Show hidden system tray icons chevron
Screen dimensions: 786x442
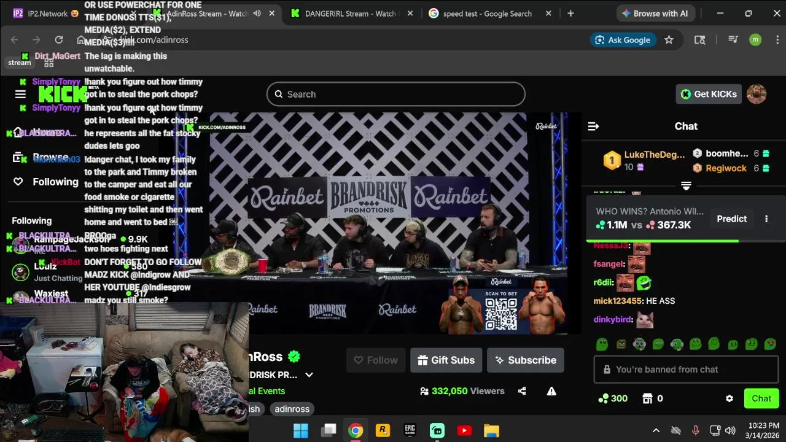(x=656, y=430)
